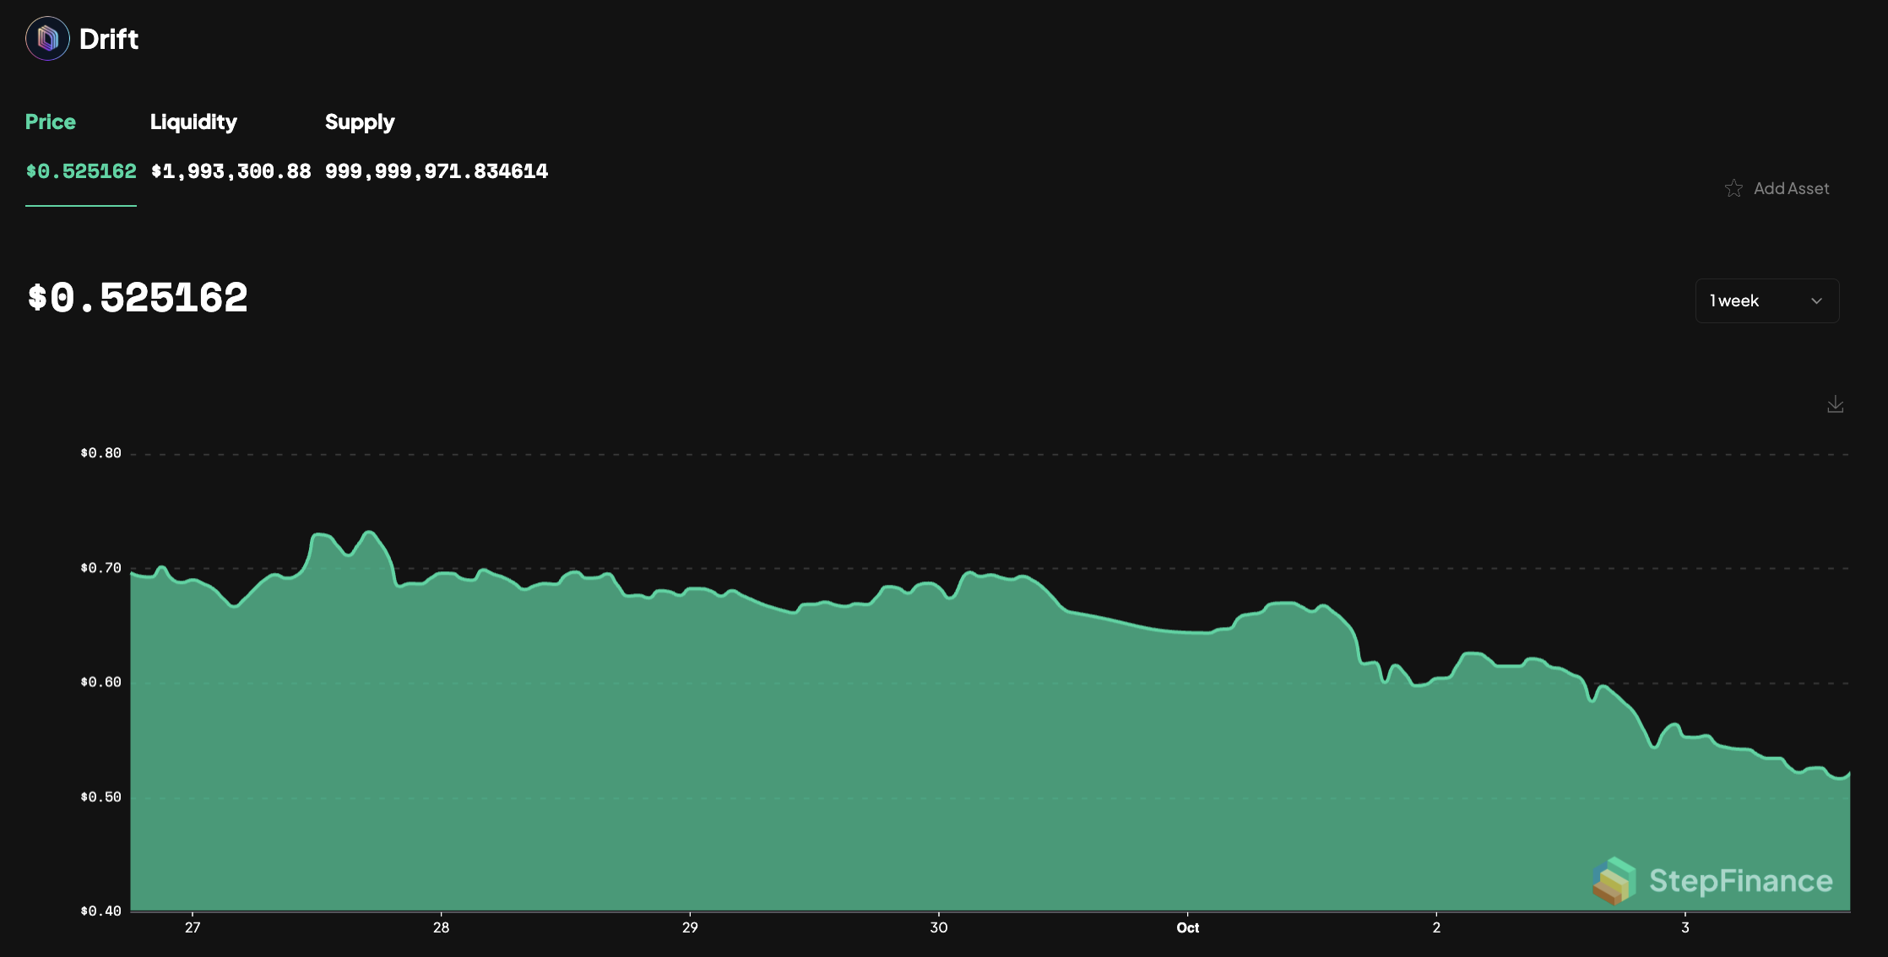
Task: Click the $1,993,300.88 liquidity value
Action: click(x=231, y=171)
